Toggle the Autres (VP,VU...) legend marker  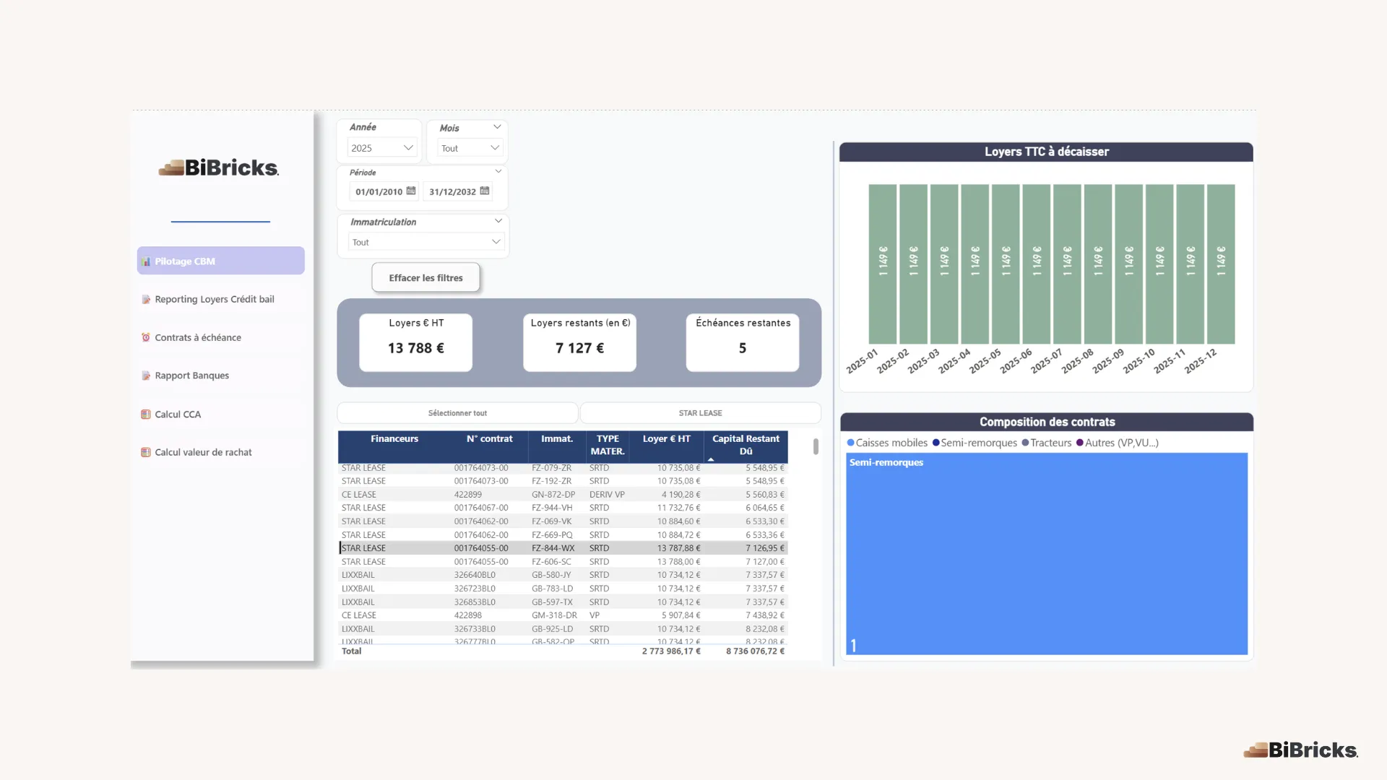click(1080, 443)
